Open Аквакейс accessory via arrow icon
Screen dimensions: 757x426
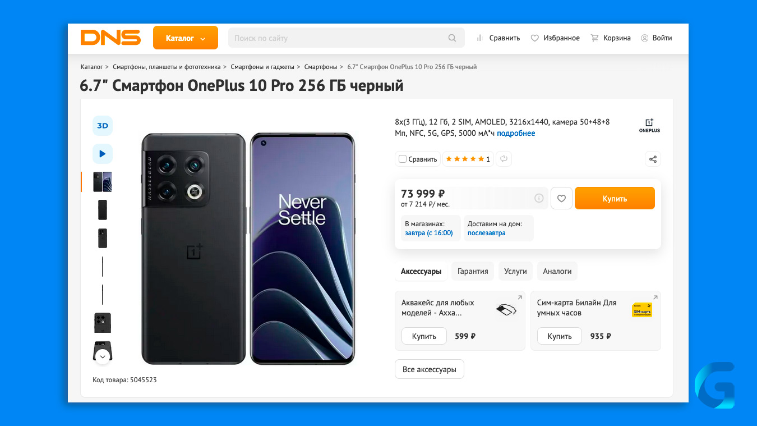pos(519,297)
